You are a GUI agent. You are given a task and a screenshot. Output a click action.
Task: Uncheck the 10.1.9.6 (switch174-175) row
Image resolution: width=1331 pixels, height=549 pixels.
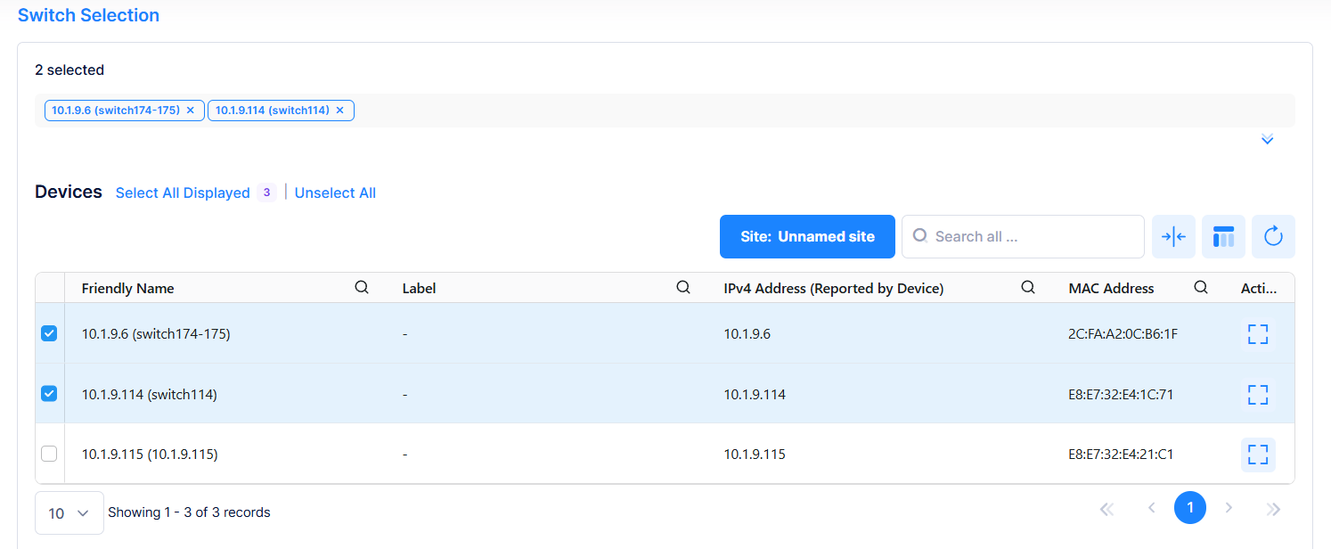49,333
